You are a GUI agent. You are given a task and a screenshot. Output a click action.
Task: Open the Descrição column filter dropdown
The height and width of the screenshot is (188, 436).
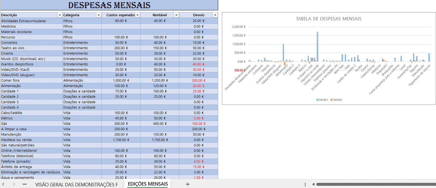[60, 15]
